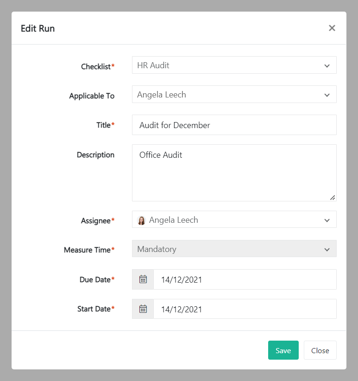This screenshot has height=381, width=358.
Task: Open the Applicable To dropdown
Action: click(234, 95)
